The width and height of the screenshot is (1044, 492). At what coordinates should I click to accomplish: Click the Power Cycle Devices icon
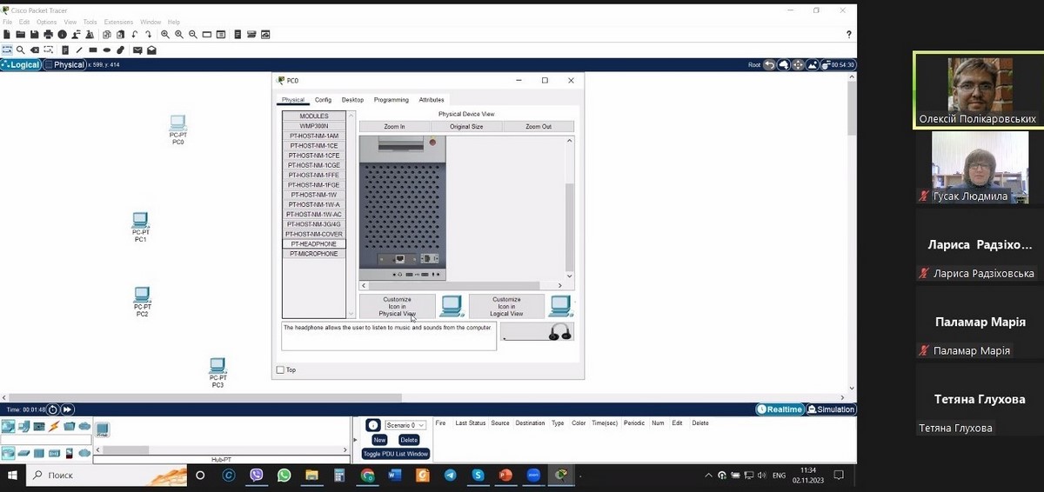click(52, 409)
